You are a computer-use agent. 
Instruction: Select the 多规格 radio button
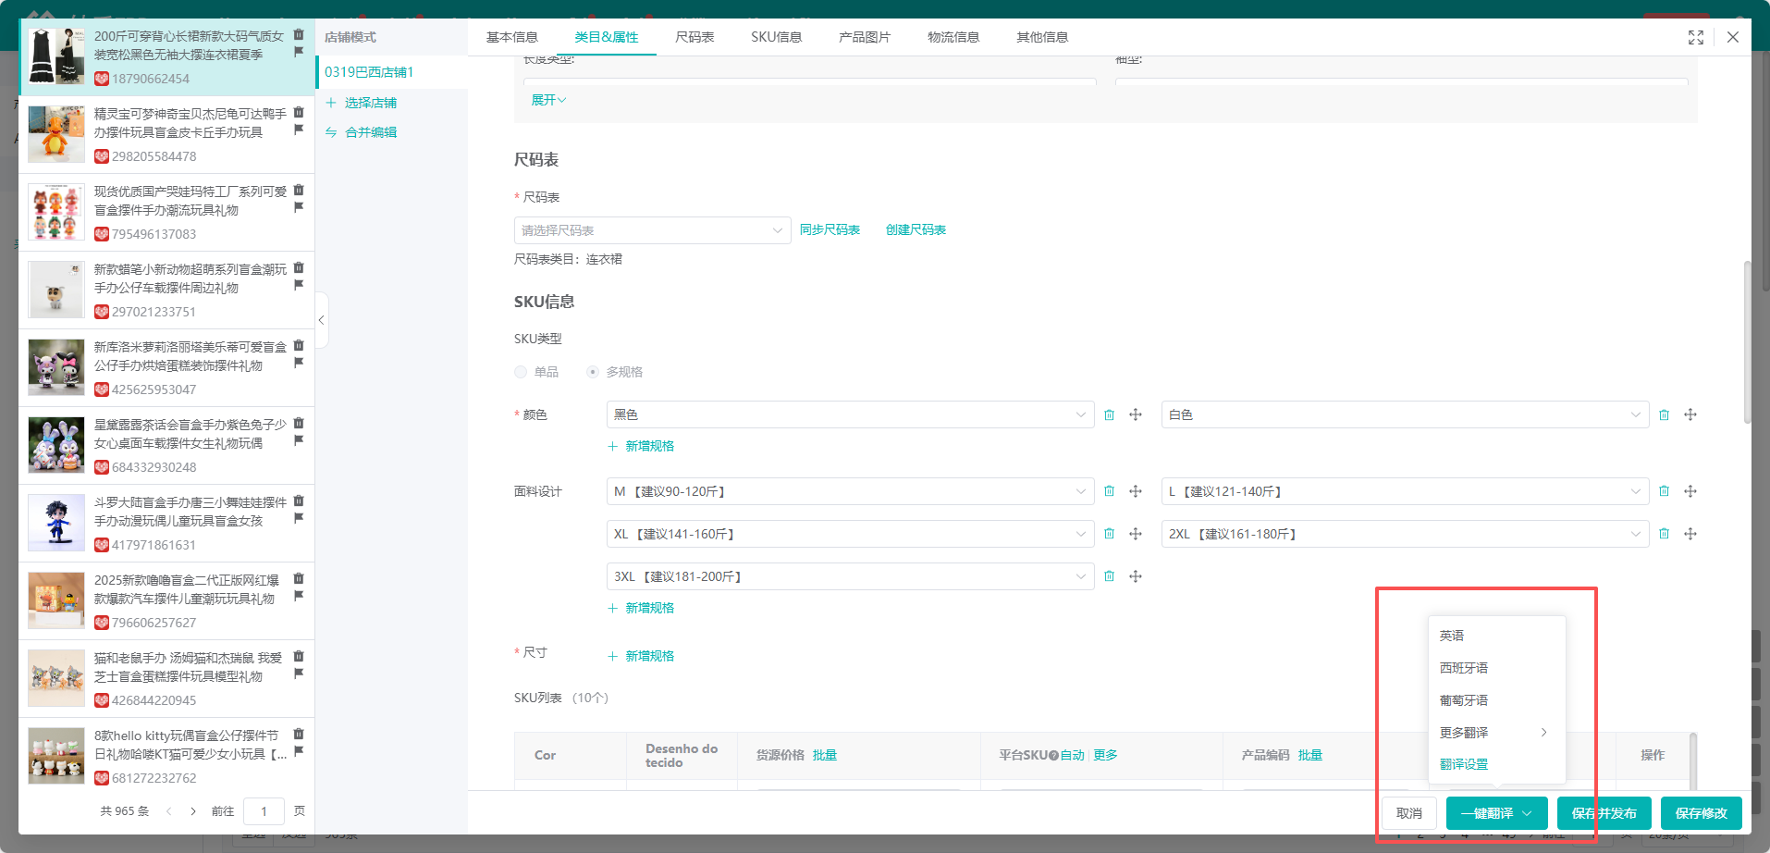(x=593, y=372)
